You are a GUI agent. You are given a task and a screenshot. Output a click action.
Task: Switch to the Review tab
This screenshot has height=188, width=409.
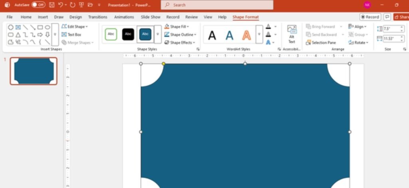(191, 17)
